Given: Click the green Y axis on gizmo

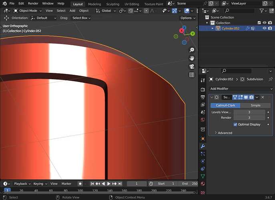Looking at the screenshot, I should pos(193,34).
